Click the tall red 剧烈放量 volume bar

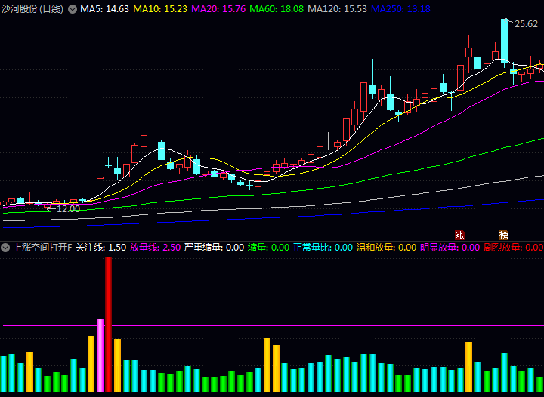pyautogui.click(x=109, y=325)
